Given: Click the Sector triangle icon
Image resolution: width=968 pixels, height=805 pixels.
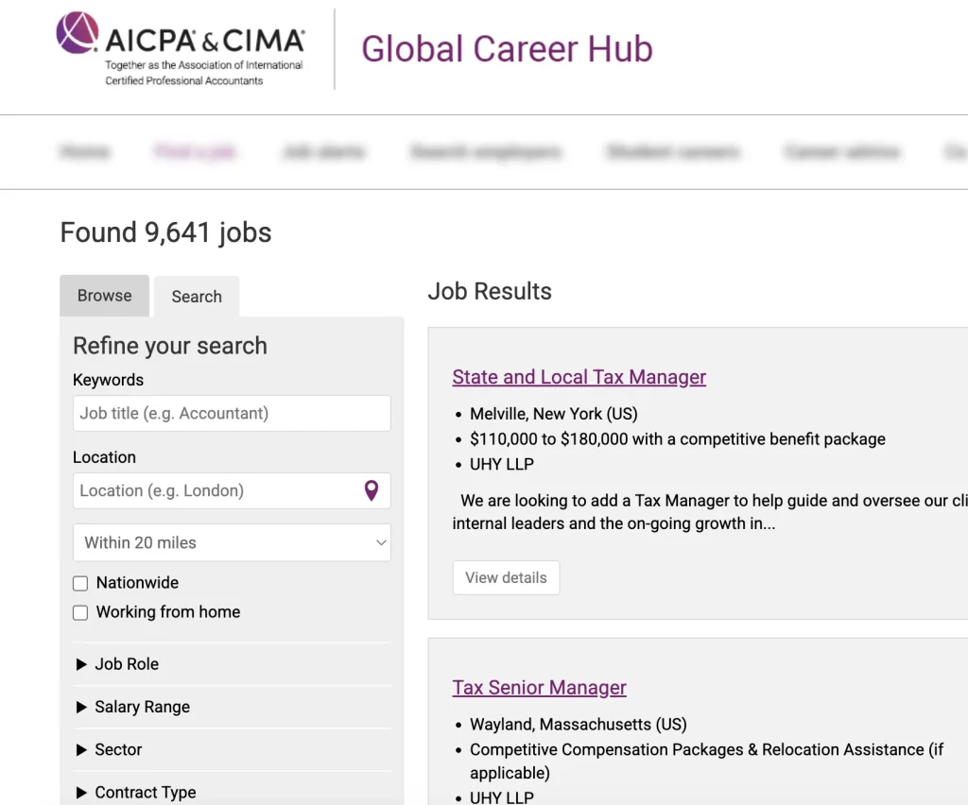Looking at the screenshot, I should coord(81,749).
